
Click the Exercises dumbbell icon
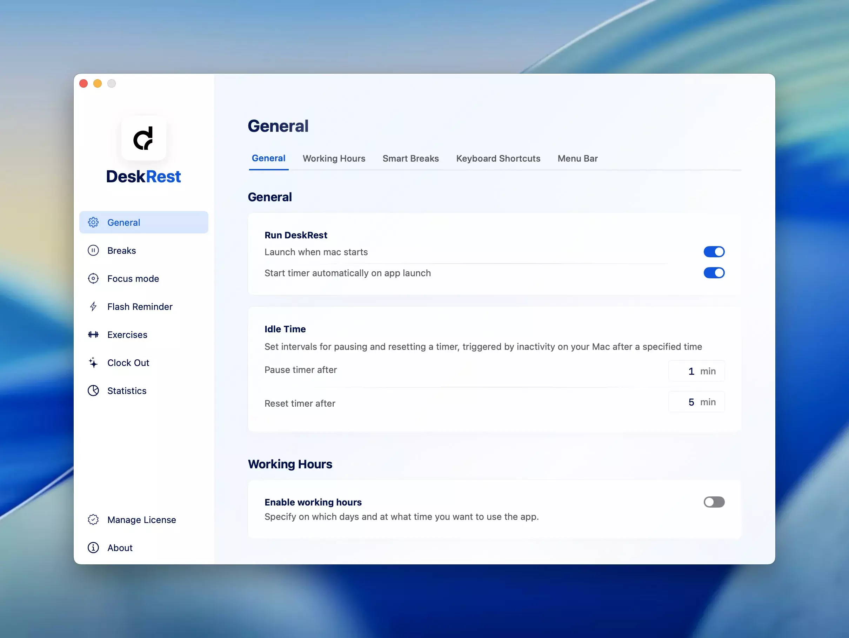tap(93, 335)
